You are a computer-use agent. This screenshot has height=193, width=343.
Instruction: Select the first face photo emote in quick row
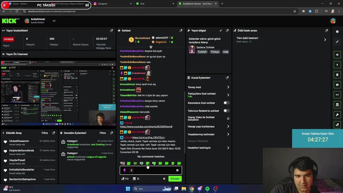click(x=122, y=163)
